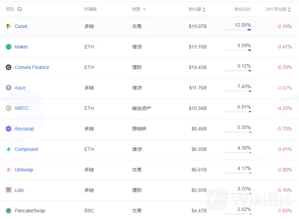Click the -3.47% change for Maker
The height and width of the screenshot is (219, 299).
[x=284, y=47]
